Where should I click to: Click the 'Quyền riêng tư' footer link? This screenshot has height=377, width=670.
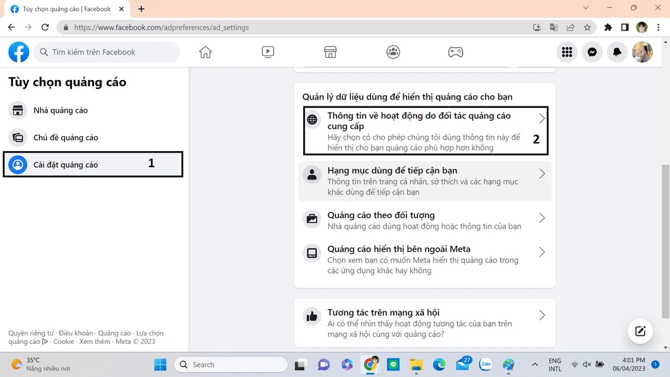[x=31, y=333]
